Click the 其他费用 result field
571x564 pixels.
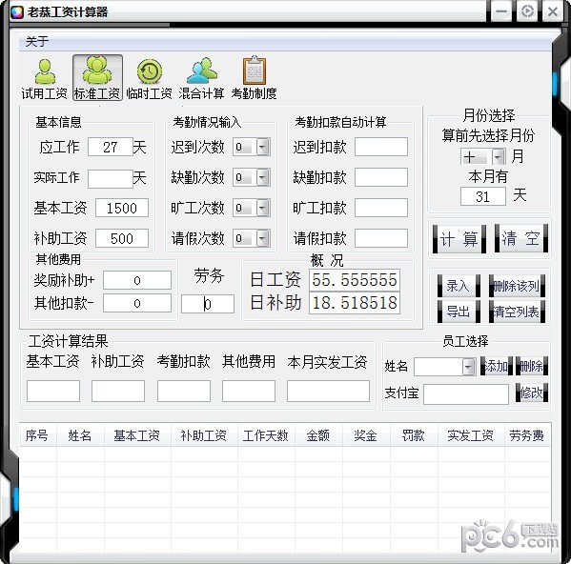pos(249,392)
